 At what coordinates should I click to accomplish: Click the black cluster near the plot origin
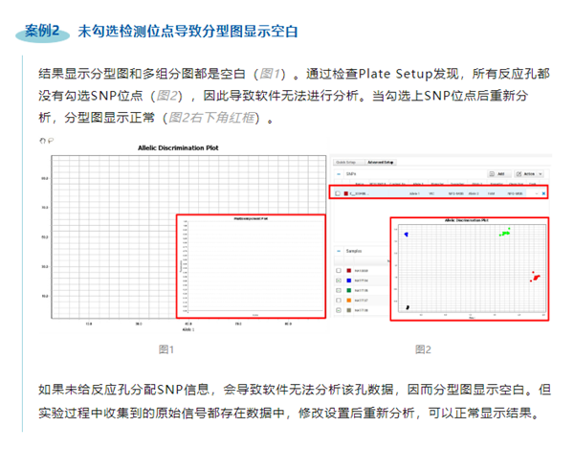pos(408,307)
